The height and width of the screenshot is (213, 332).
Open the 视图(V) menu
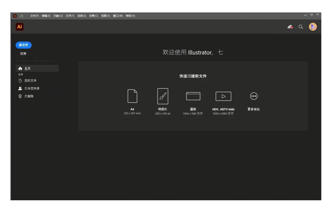pos(105,16)
